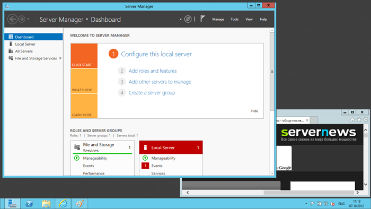This screenshot has width=371, height=209.
Task: Close the browser tab 'обзор после...'
Action: 307,120
